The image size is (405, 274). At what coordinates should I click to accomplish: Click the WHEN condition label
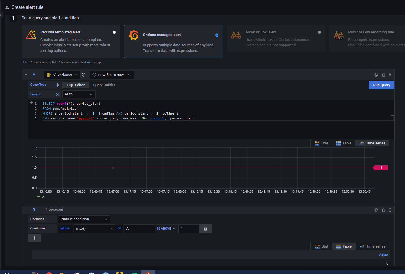click(x=65, y=229)
